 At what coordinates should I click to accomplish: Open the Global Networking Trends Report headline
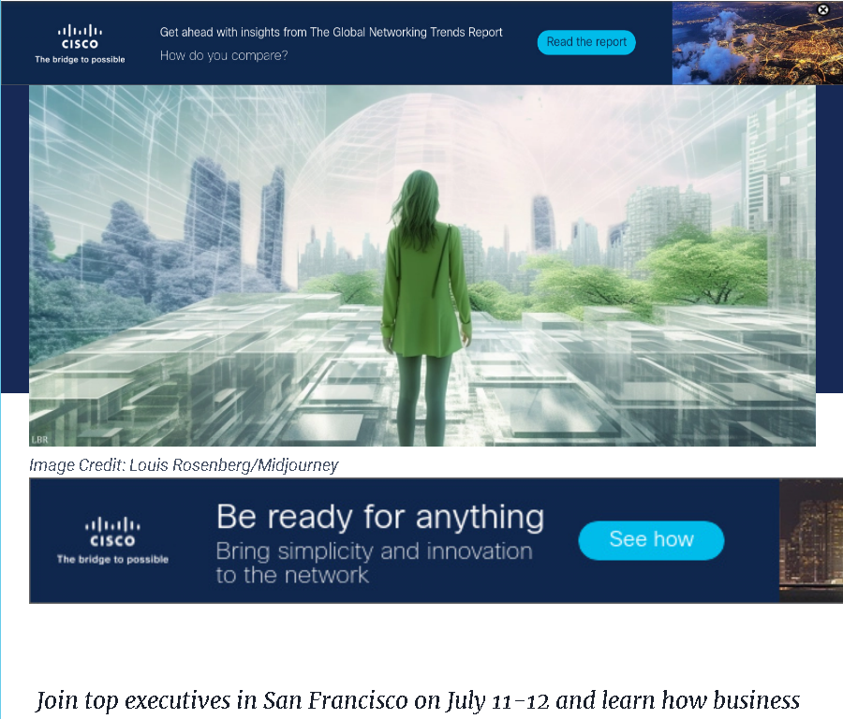331,32
